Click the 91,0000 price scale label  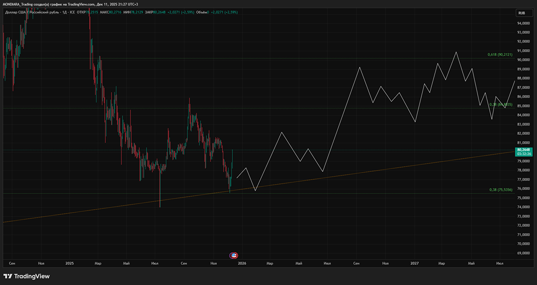tap(524, 51)
